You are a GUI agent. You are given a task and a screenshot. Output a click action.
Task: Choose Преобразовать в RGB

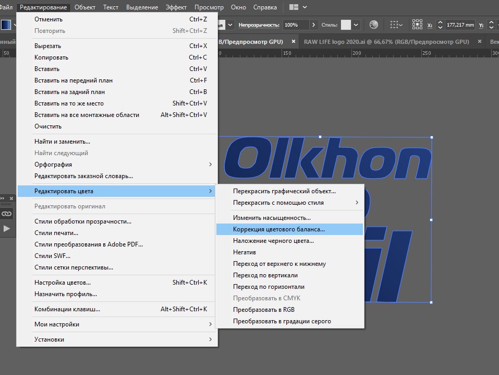tap(289, 310)
